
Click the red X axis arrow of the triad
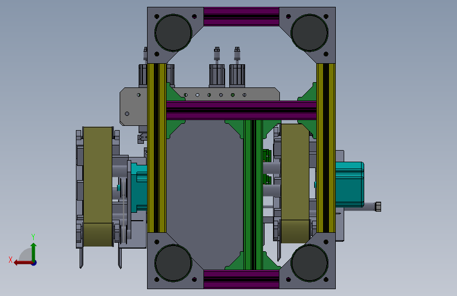[23, 263]
